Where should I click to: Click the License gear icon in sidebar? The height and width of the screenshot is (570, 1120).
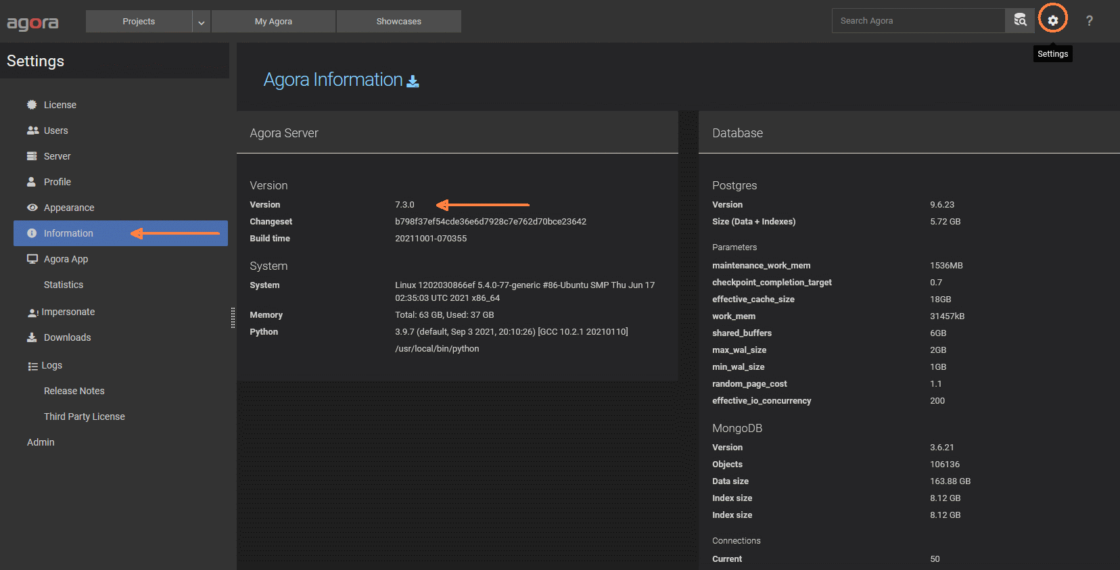pyautogui.click(x=32, y=105)
